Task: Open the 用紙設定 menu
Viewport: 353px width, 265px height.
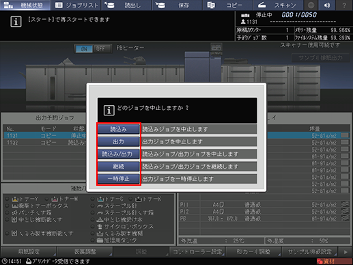Action: pyautogui.click(x=29, y=252)
